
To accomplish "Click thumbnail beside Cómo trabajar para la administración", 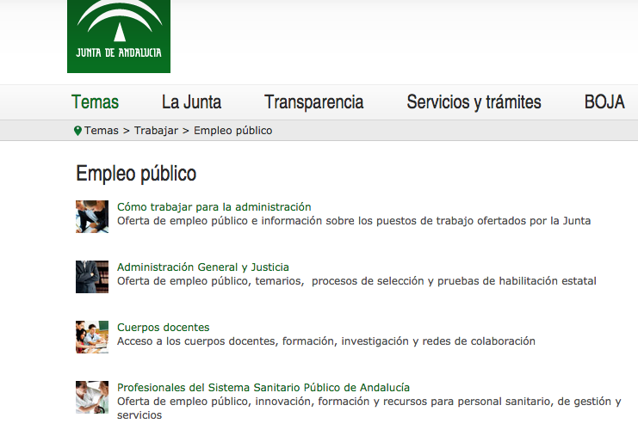I will (92, 217).
